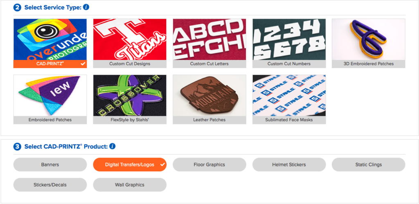Choose Custom Cut Designs service
This screenshot has width=419, height=204.
130,43
